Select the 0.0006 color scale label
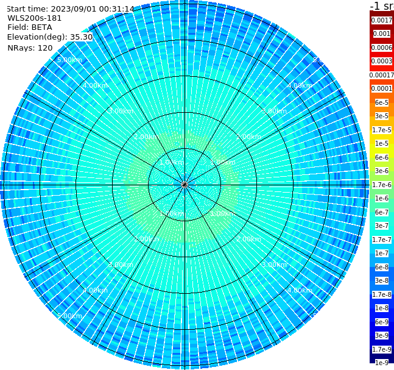The width and height of the screenshot is (394, 370). point(382,48)
